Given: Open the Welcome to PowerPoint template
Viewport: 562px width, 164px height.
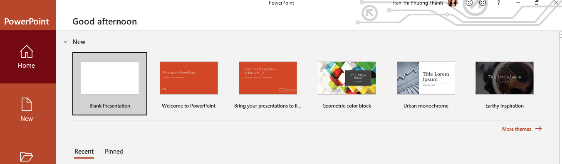Looking at the screenshot, I should click(189, 84).
